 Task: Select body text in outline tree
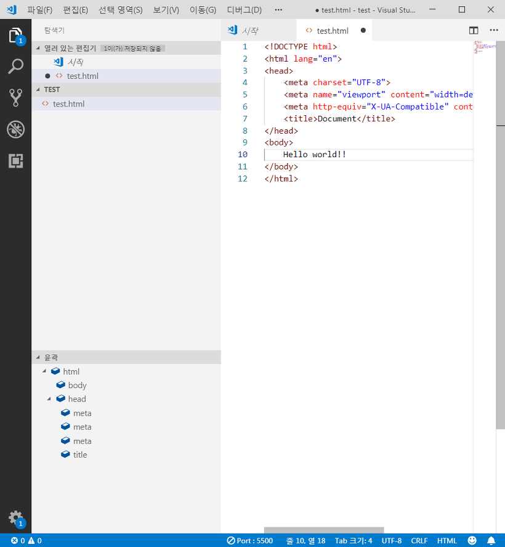click(x=78, y=385)
